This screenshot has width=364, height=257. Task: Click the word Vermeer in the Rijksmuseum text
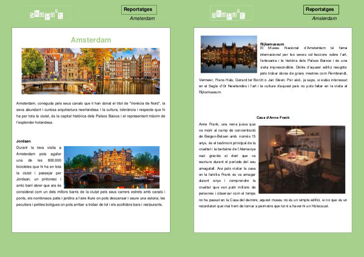tap(207, 79)
